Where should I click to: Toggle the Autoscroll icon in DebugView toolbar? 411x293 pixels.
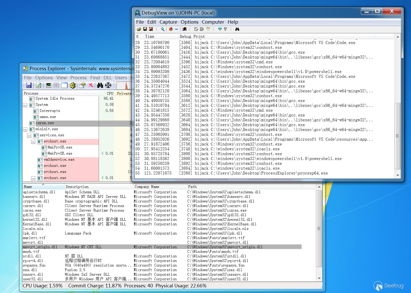click(202, 29)
